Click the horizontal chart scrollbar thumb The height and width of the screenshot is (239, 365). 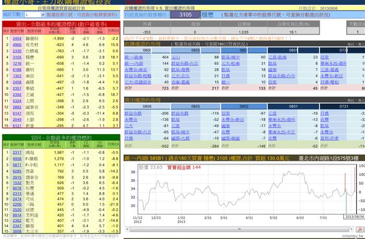239,229
